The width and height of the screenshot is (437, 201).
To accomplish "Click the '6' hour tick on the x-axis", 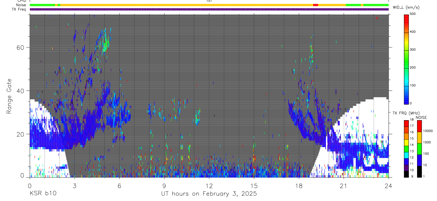I will pyautogui.click(x=119, y=185).
